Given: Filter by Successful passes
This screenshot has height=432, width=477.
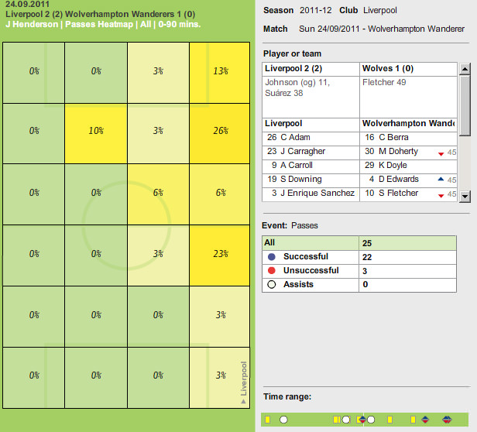Looking at the screenshot, I should coord(359,257).
